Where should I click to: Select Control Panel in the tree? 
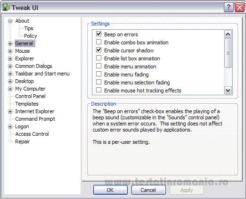30,96
